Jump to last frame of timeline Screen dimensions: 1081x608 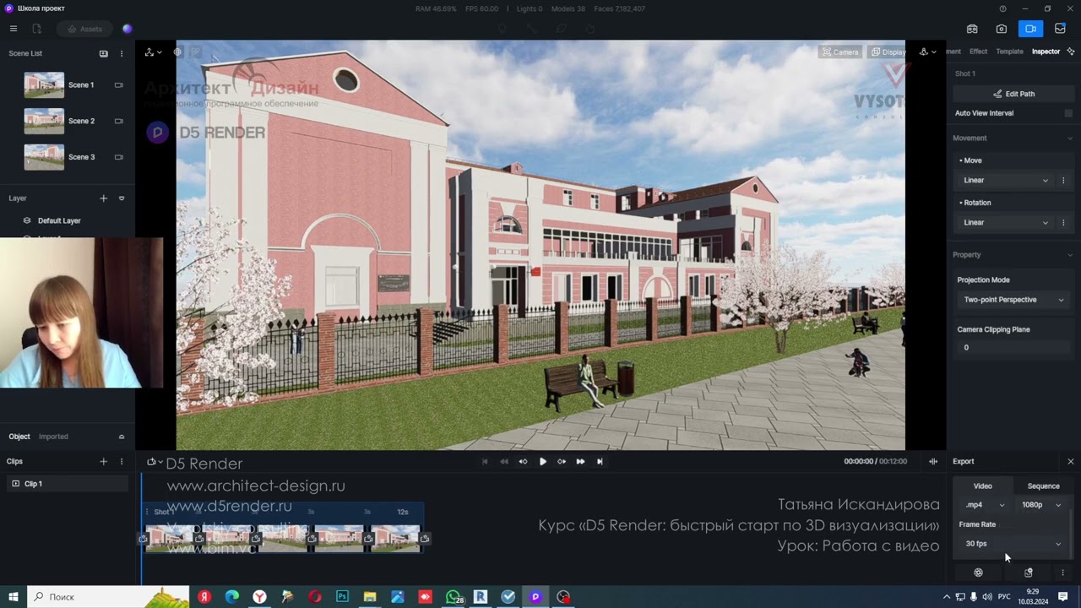coord(600,462)
